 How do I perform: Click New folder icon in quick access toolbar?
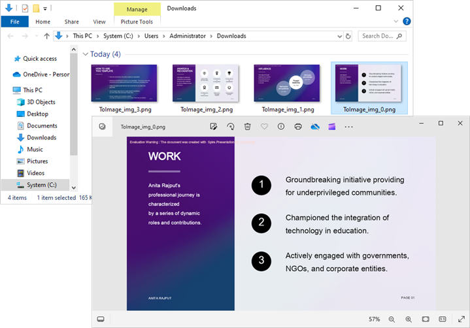pos(36,8)
